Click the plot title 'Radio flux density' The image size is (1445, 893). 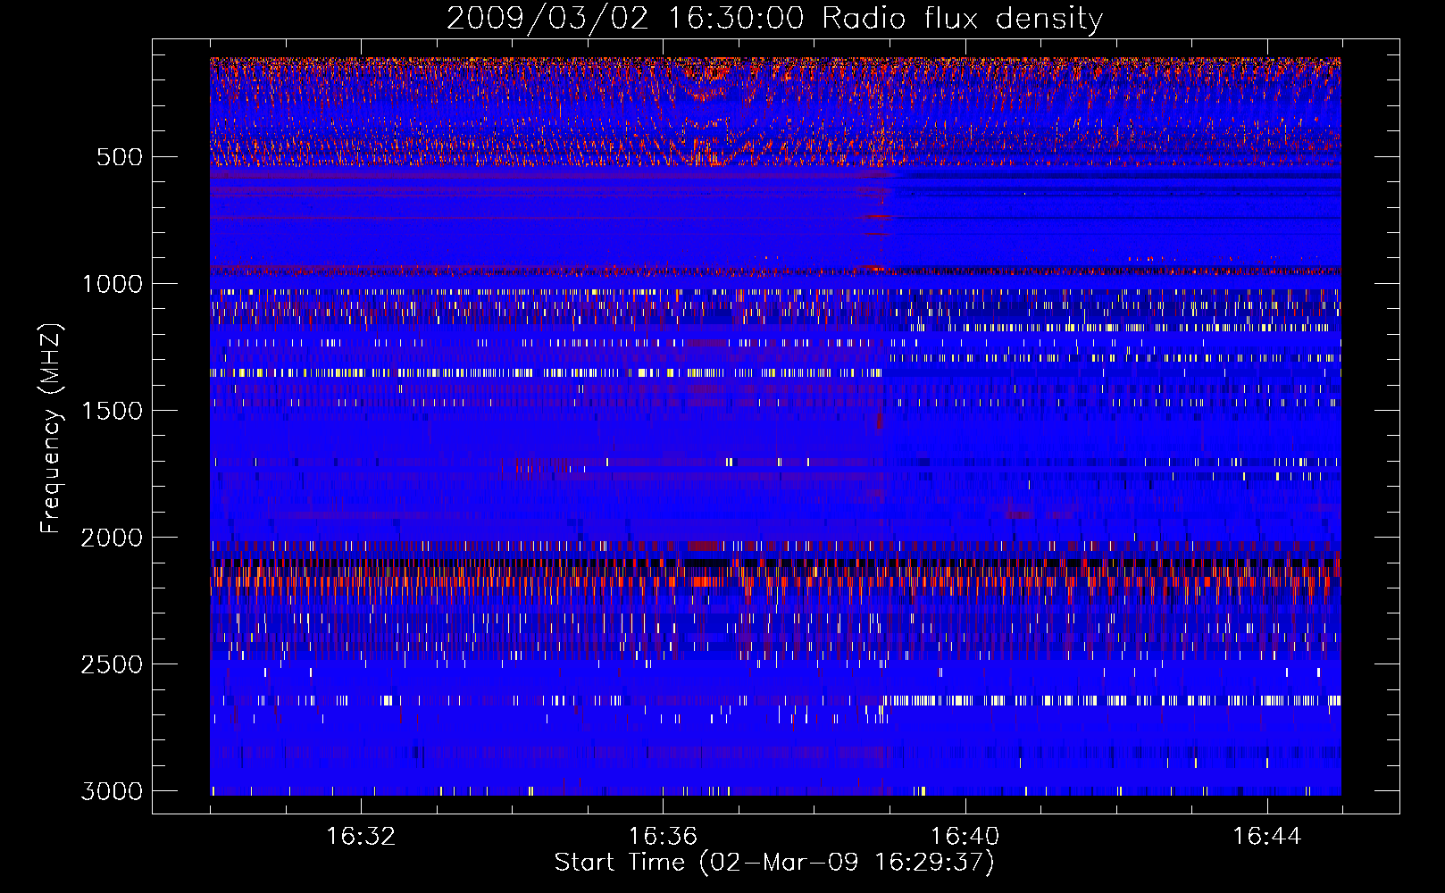(x=962, y=19)
